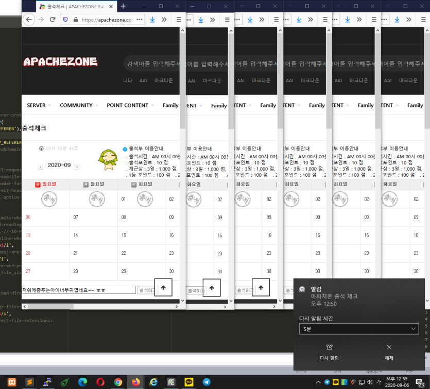
Task: Expand the SERVER dropdown chevron
Action: [x=49, y=105]
